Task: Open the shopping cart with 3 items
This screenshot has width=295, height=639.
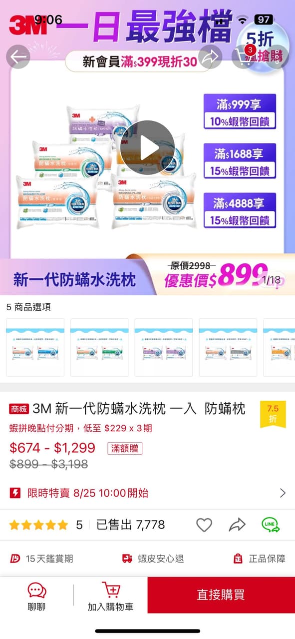Action: tap(243, 57)
